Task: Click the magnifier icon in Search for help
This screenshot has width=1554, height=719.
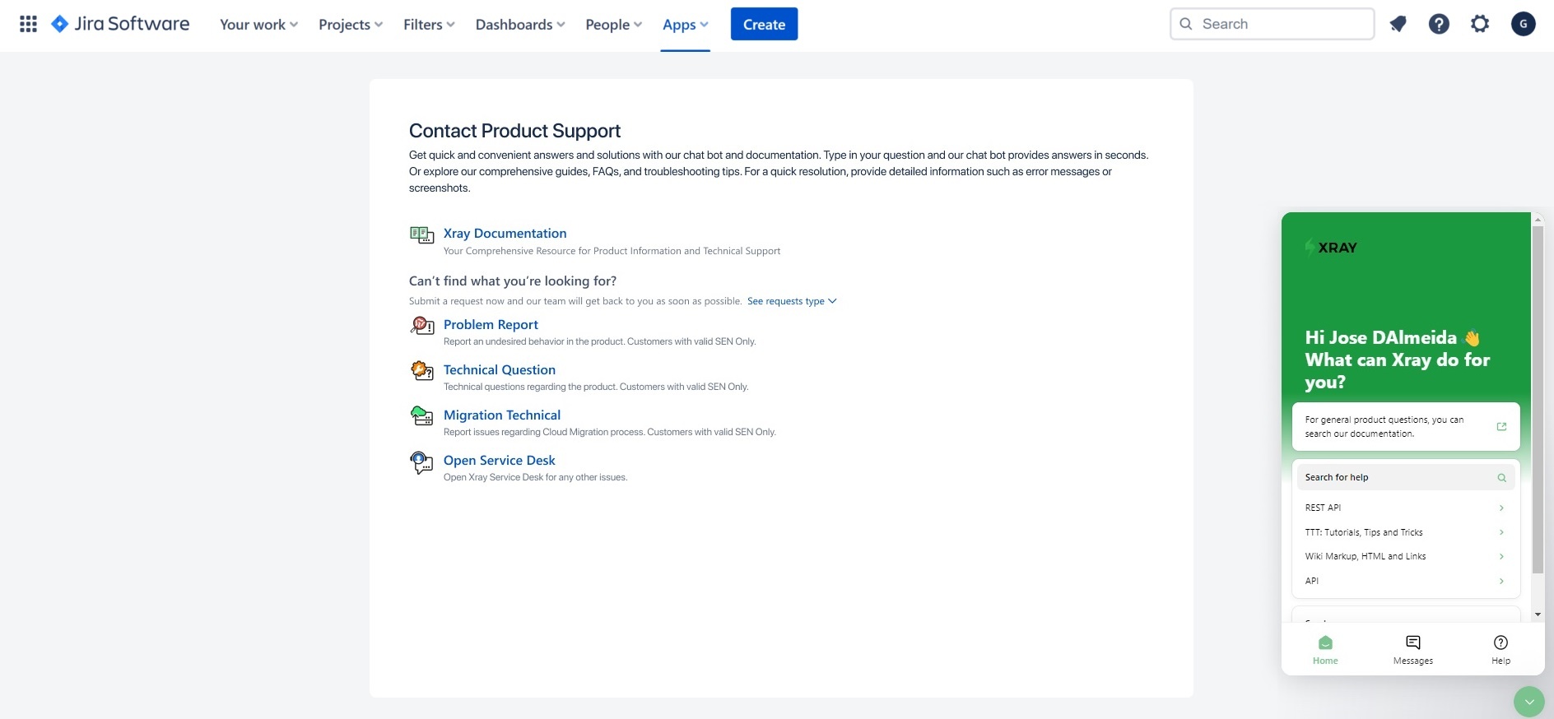Action: pos(1501,477)
